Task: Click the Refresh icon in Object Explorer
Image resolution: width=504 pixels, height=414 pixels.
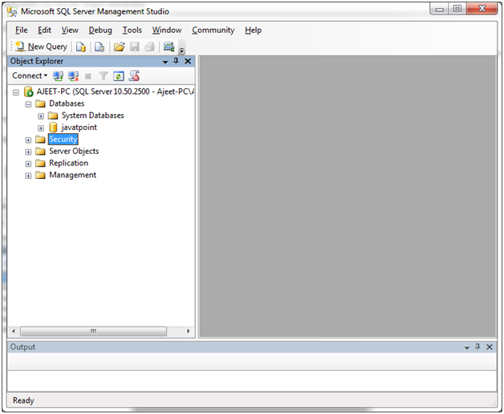Action: pyautogui.click(x=119, y=76)
